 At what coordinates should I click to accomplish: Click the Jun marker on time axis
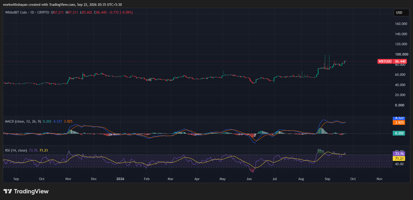(x=249, y=179)
